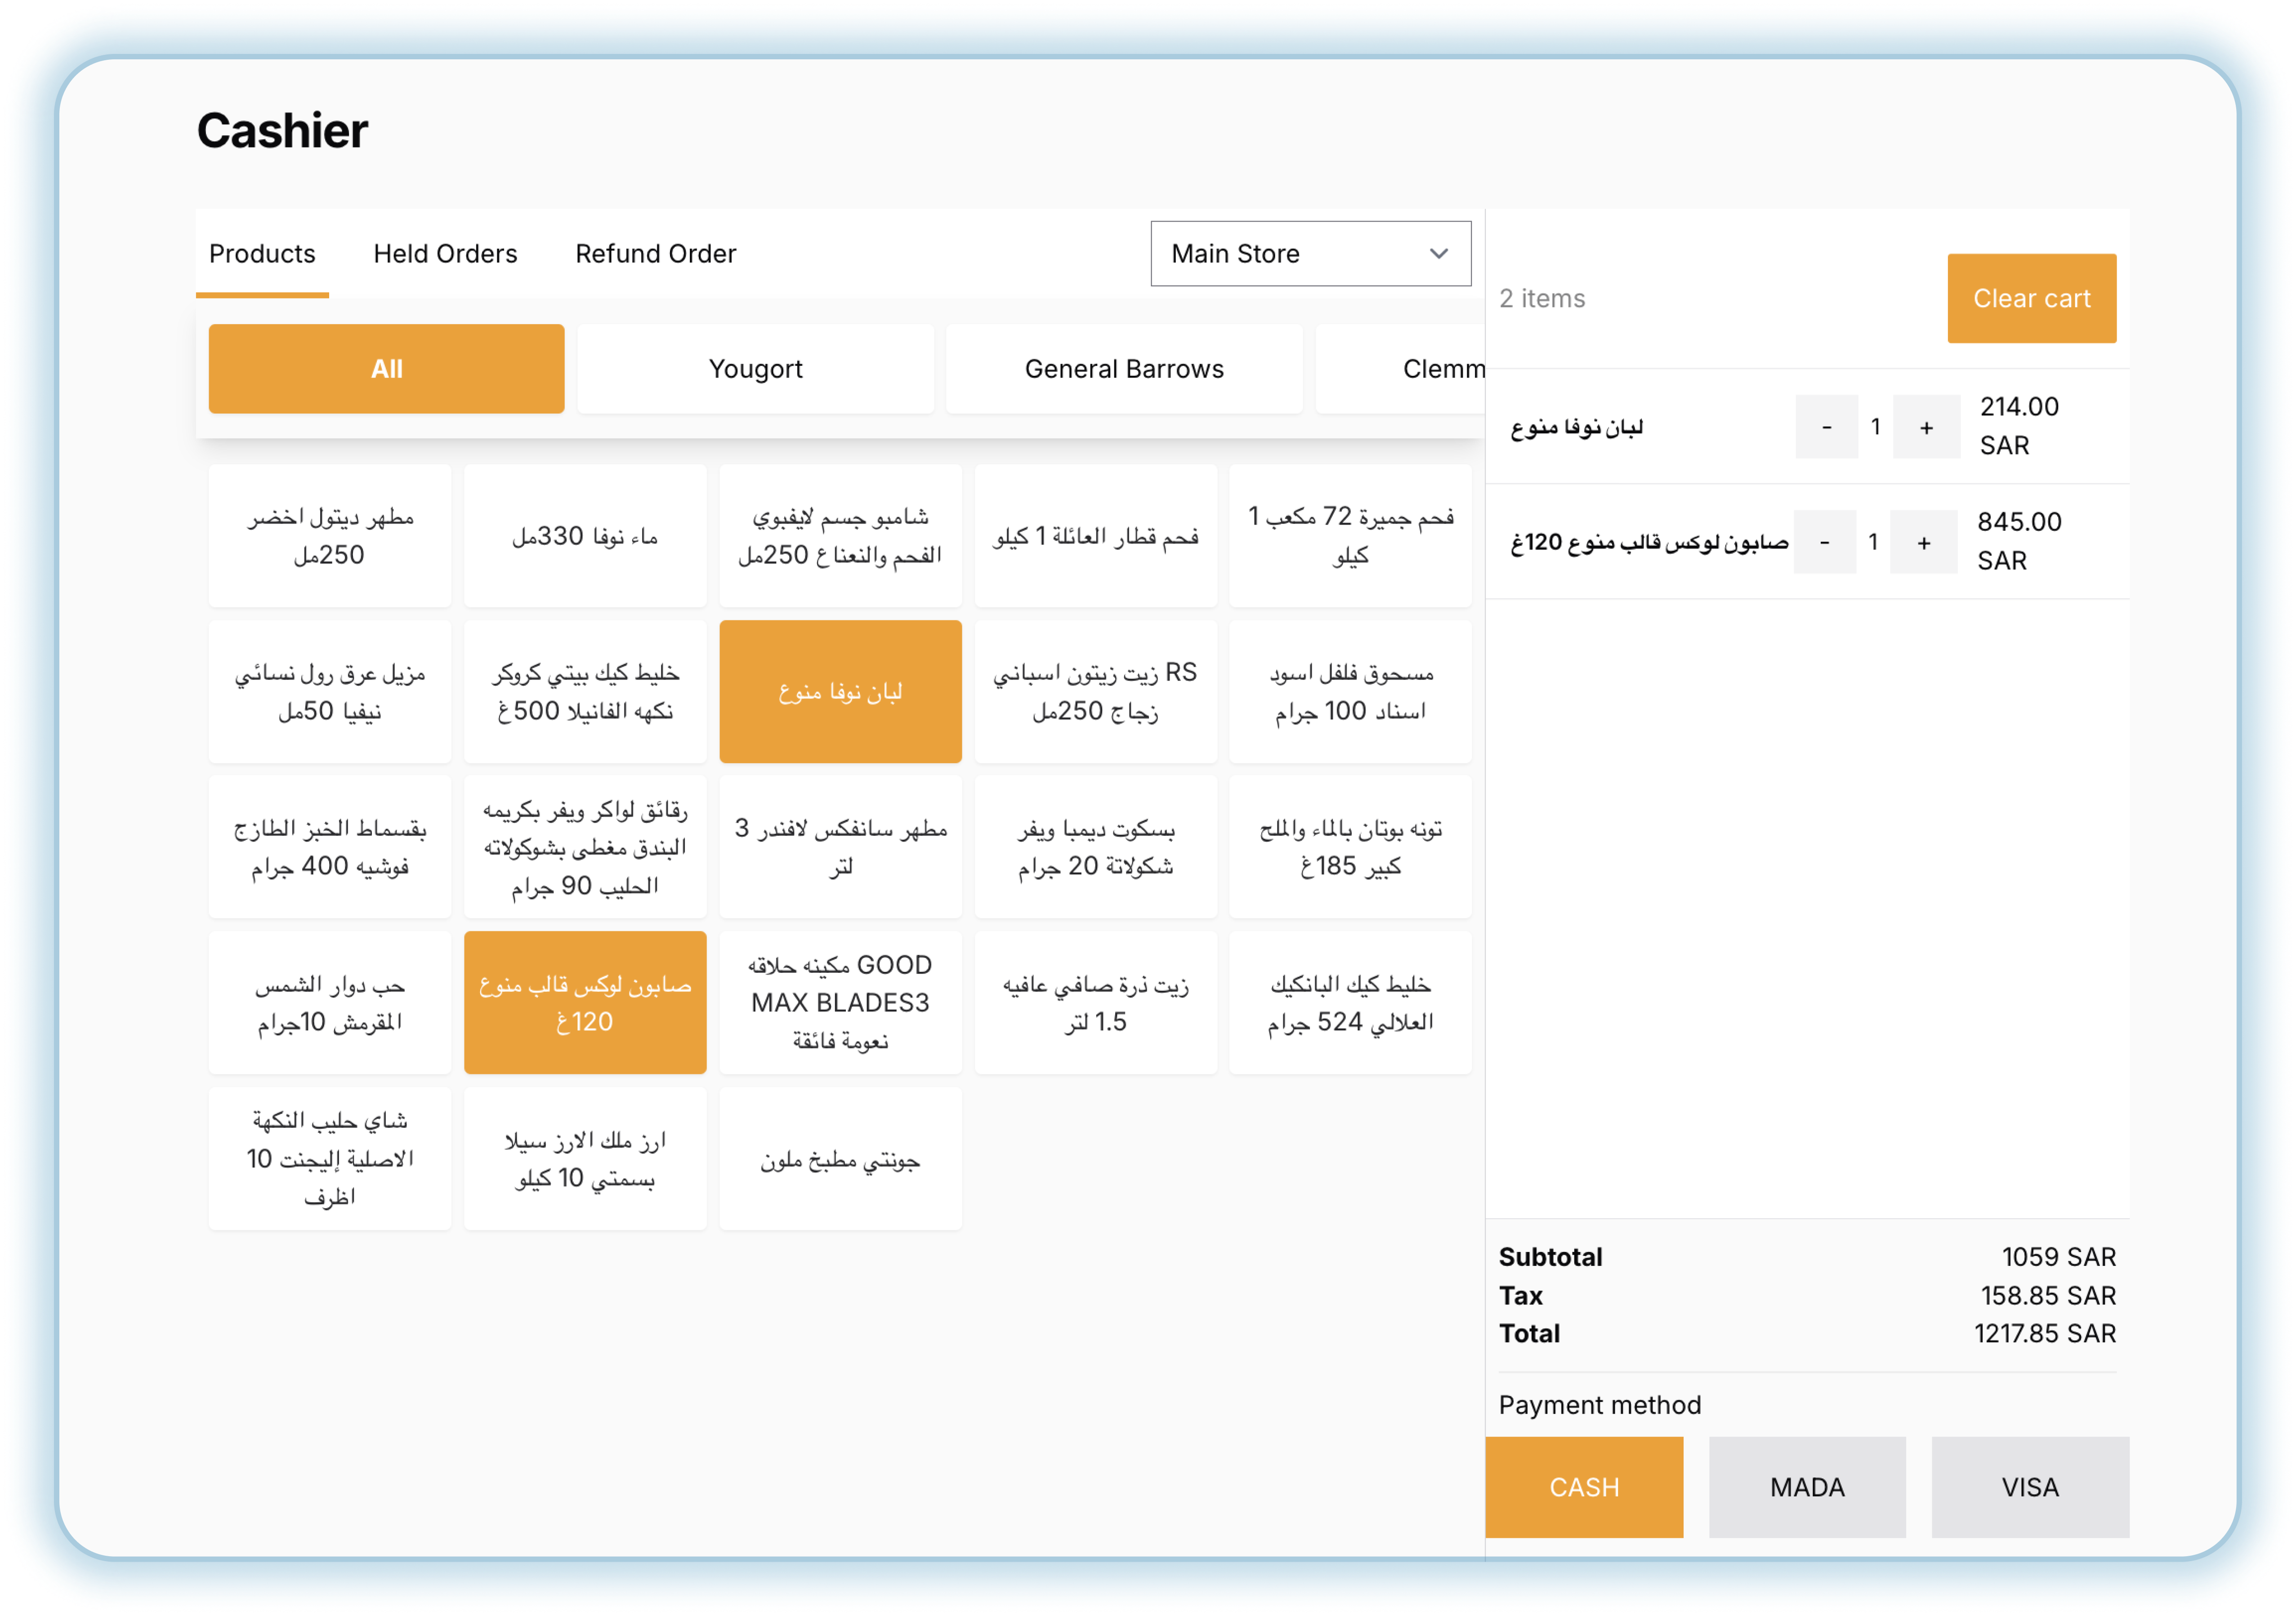Switch to the Products tab
The height and width of the screenshot is (1616, 2296).
(x=262, y=254)
